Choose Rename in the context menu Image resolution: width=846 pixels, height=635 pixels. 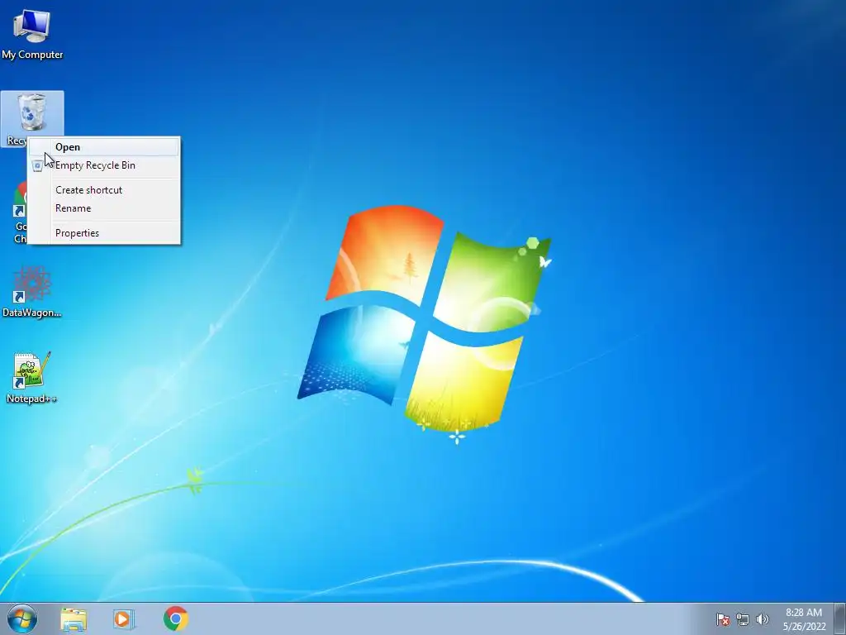tap(103, 208)
